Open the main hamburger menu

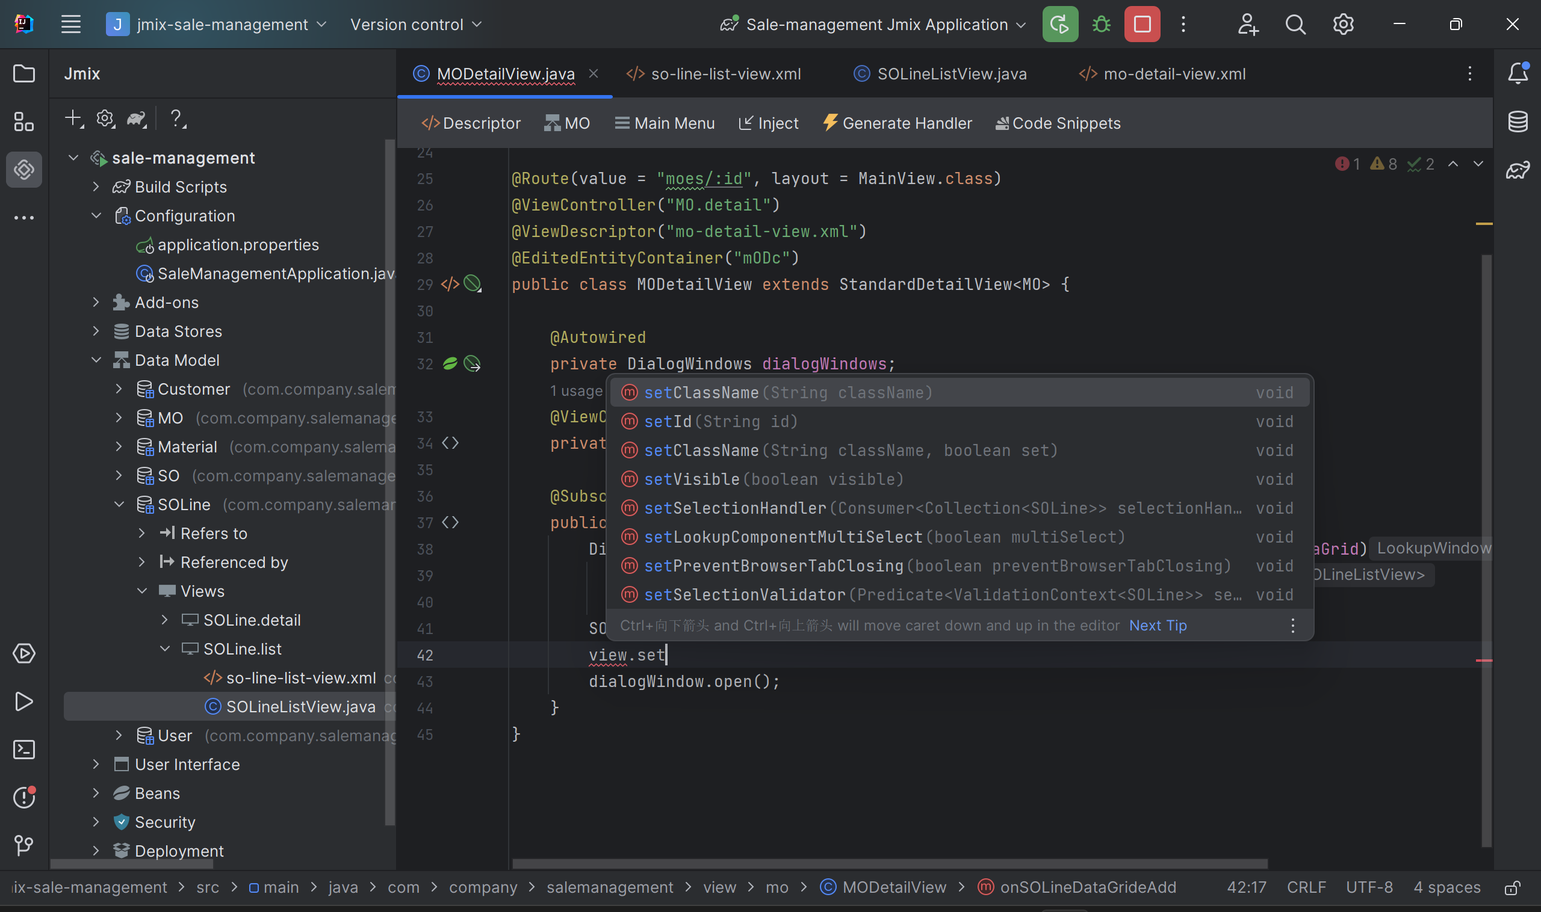(71, 25)
